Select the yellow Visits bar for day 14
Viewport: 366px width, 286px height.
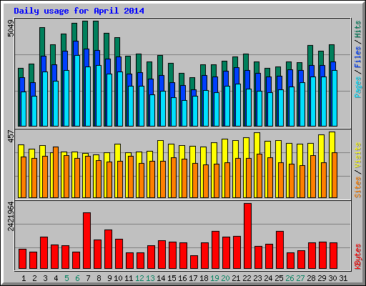(160, 151)
